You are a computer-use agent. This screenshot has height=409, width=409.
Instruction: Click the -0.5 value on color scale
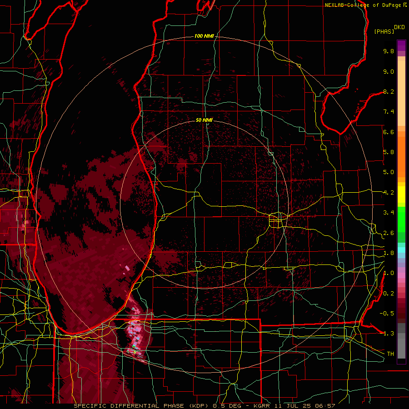point(387,313)
